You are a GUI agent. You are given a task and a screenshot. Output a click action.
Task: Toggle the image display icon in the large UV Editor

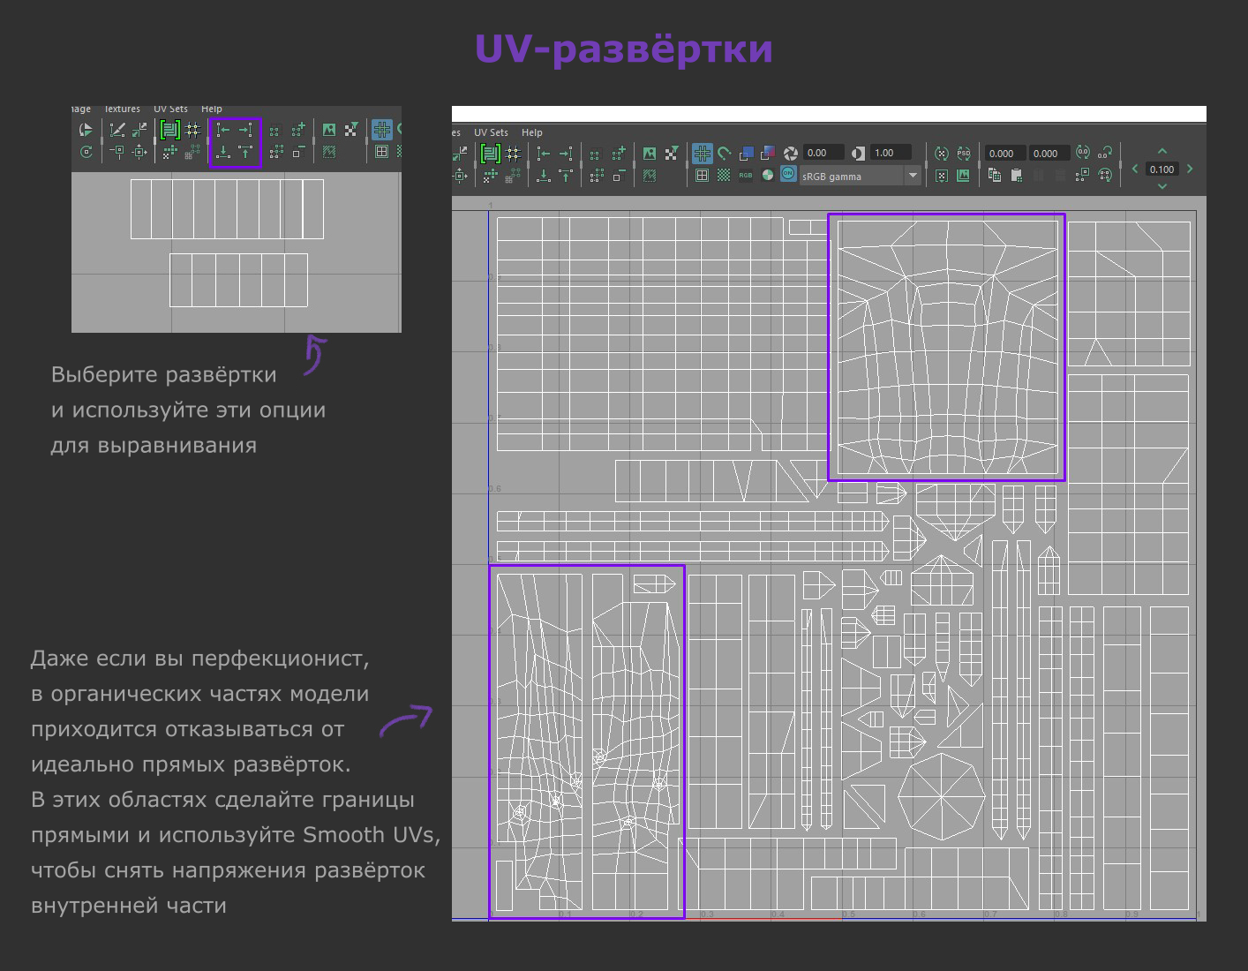click(650, 154)
